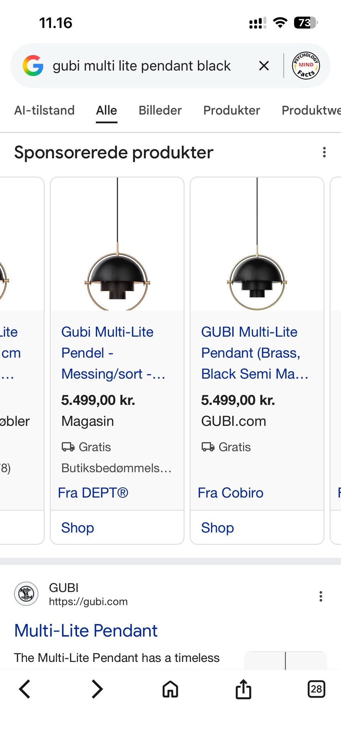Switch to the Billeder tab
Viewport: 341px width, 738px height.
[159, 110]
